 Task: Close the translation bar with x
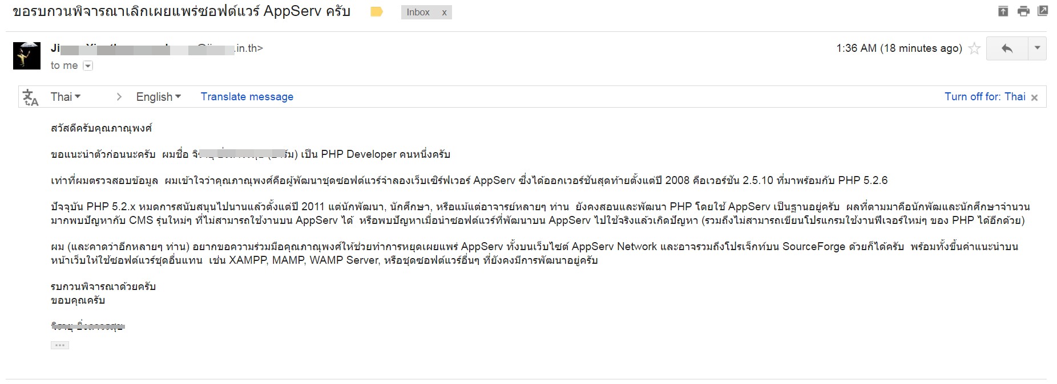click(x=1034, y=97)
